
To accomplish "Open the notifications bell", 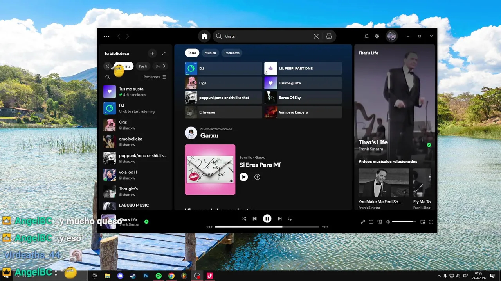I will (367, 36).
